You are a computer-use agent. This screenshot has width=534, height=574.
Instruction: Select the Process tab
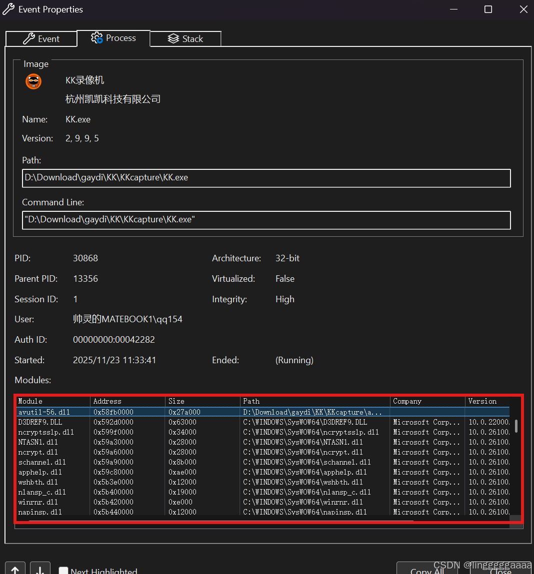pos(113,38)
